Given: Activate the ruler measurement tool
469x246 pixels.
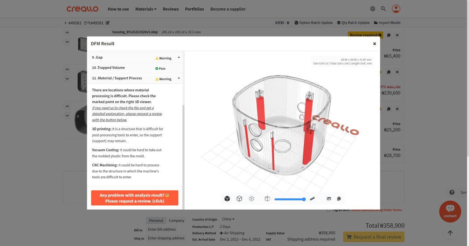Looking at the screenshot, I should [x=312, y=198].
